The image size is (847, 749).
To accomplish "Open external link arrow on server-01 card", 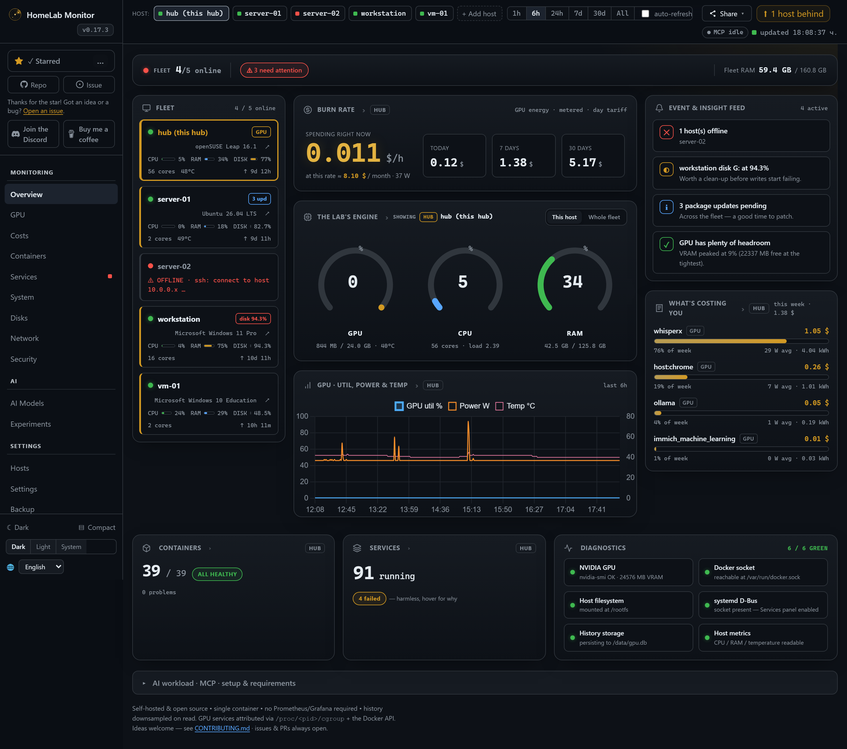I will tap(267, 214).
